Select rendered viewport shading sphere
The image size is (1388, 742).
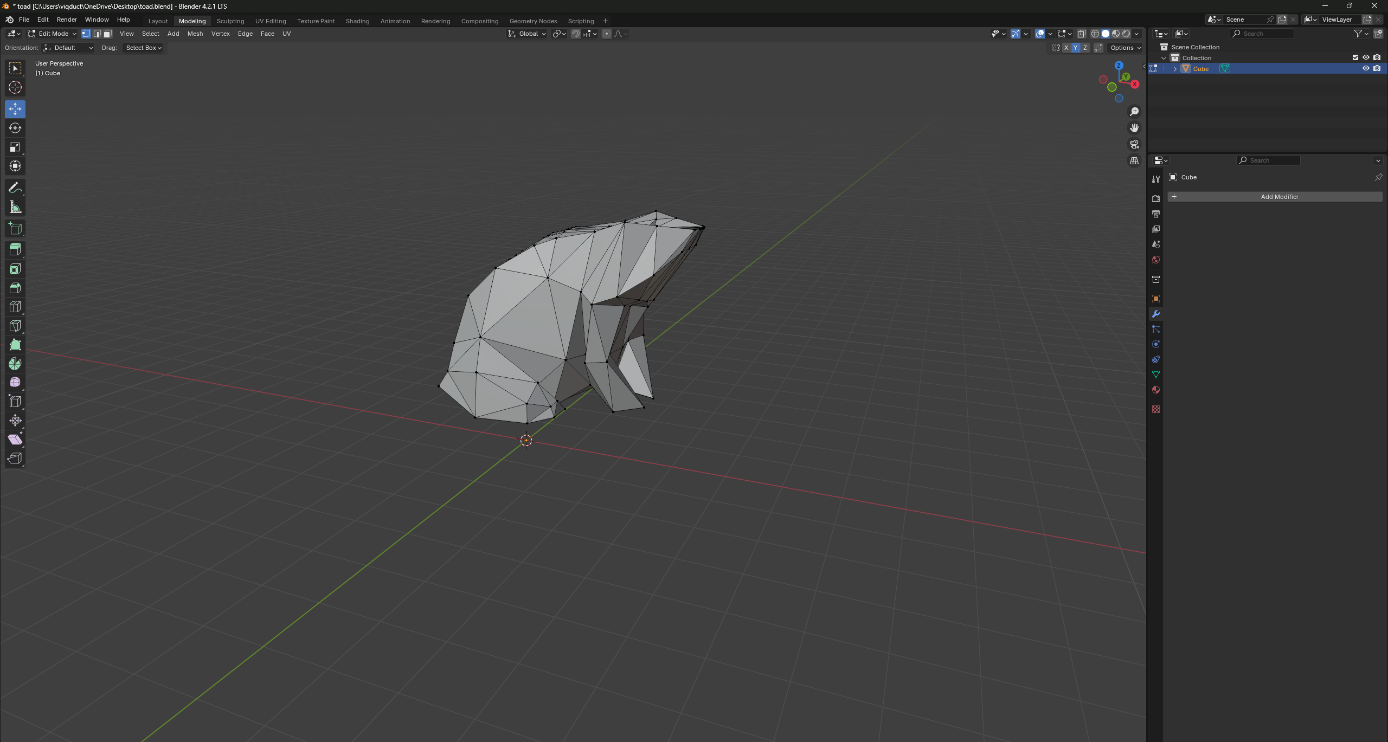[x=1126, y=34]
